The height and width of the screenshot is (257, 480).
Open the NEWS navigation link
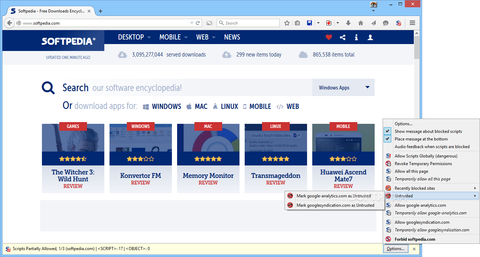click(x=232, y=37)
